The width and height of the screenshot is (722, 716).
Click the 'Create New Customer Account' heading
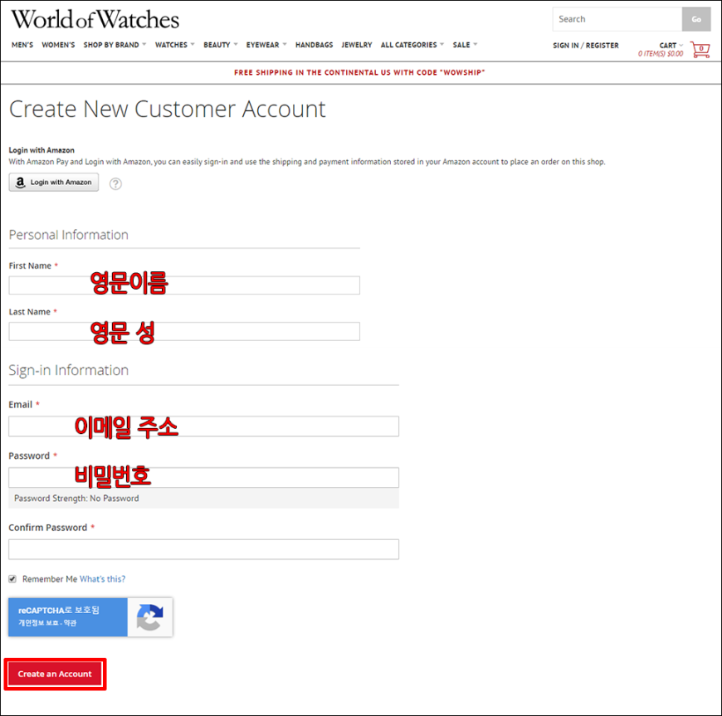(167, 110)
